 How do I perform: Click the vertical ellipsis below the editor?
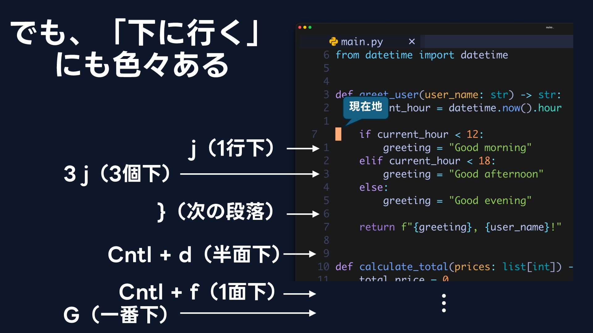tap(444, 303)
